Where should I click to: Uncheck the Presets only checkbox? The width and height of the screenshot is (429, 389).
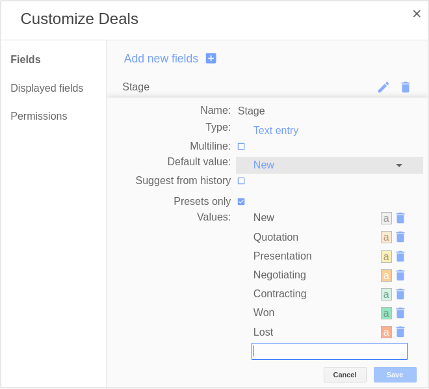241,202
